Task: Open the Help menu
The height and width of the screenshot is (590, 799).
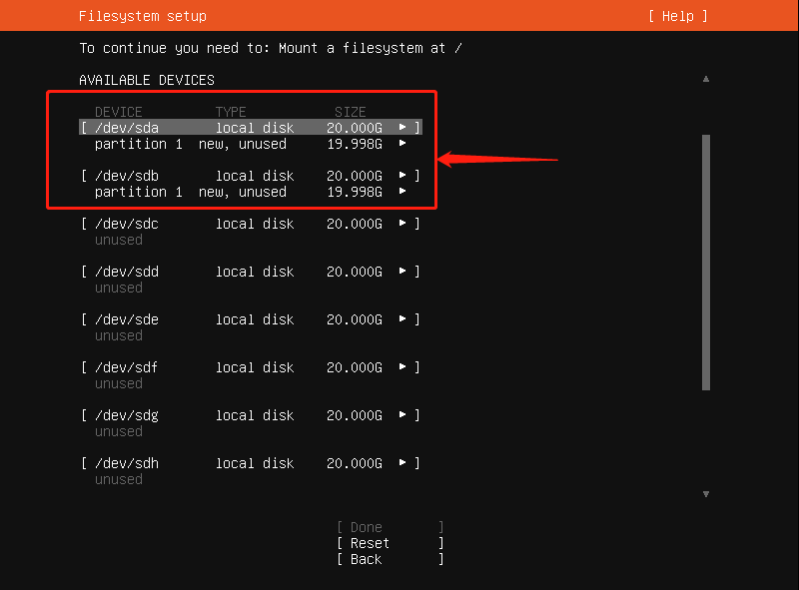Action: pyautogui.click(x=676, y=15)
